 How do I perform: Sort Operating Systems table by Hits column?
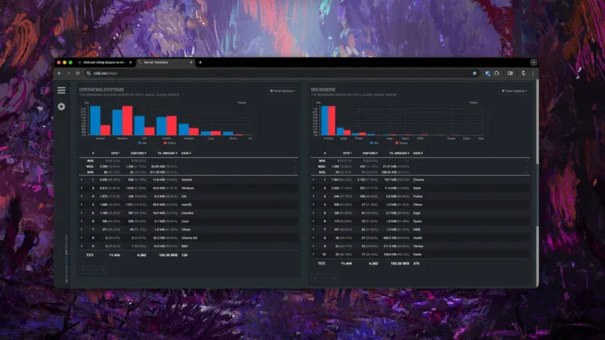coord(114,152)
